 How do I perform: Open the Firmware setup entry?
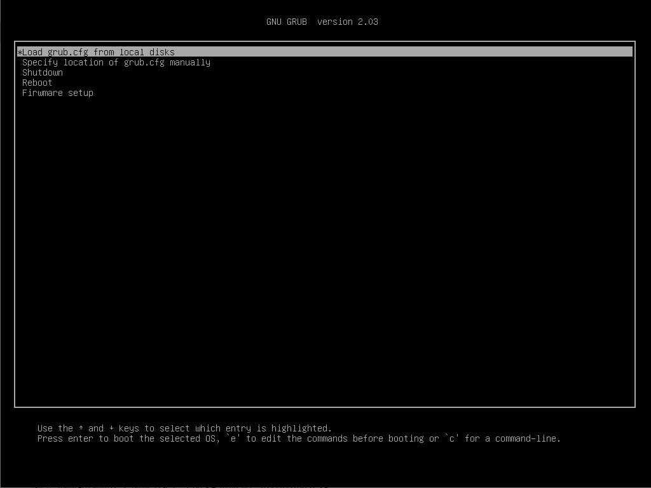[57, 92]
